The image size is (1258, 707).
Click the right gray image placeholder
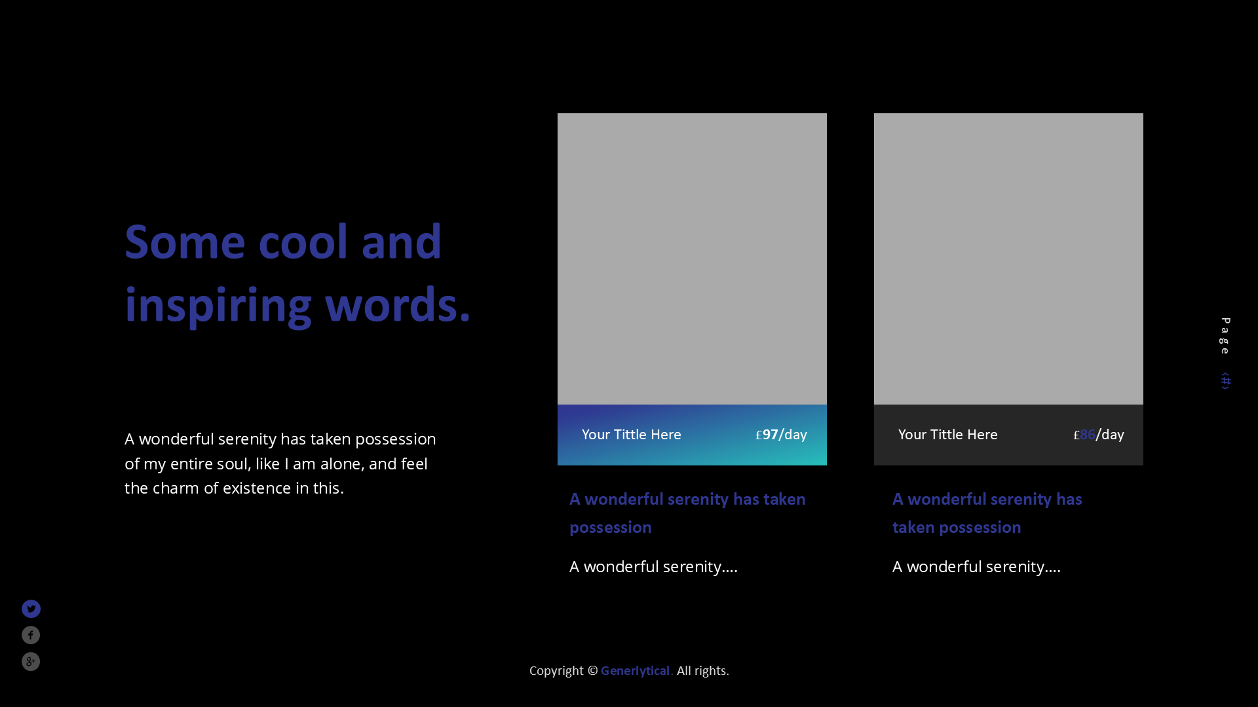(1008, 259)
